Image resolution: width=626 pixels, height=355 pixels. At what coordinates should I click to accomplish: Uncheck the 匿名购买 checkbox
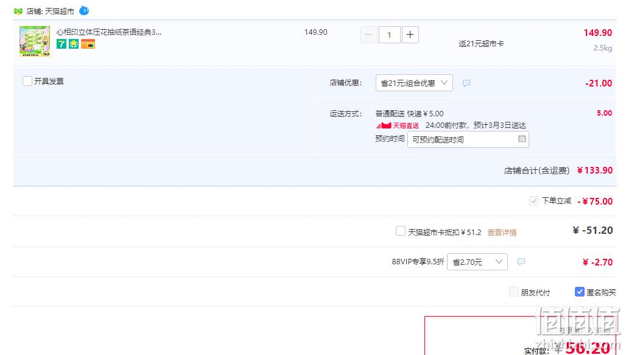pyautogui.click(x=579, y=292)
